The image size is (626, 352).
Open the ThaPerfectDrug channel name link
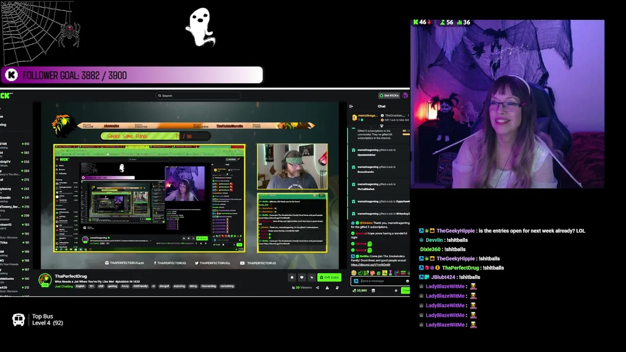[x=71, y=276]
